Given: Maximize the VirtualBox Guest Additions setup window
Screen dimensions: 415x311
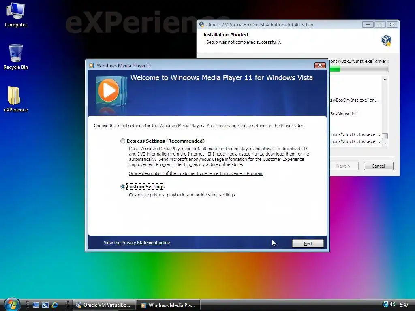Looking at the screenshot, I should 380,25.
